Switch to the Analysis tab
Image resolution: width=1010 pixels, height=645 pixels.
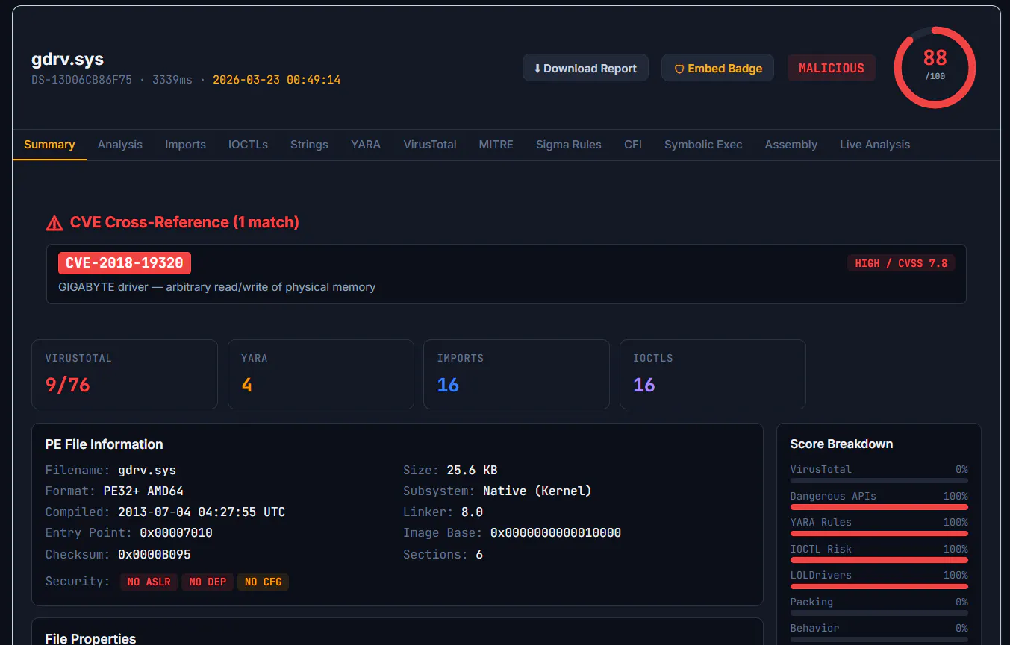coord(119,145)
